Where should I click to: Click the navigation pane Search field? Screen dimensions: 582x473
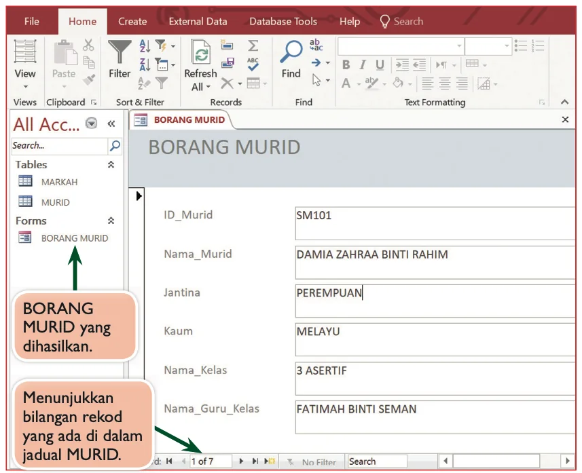coord(59,146)
